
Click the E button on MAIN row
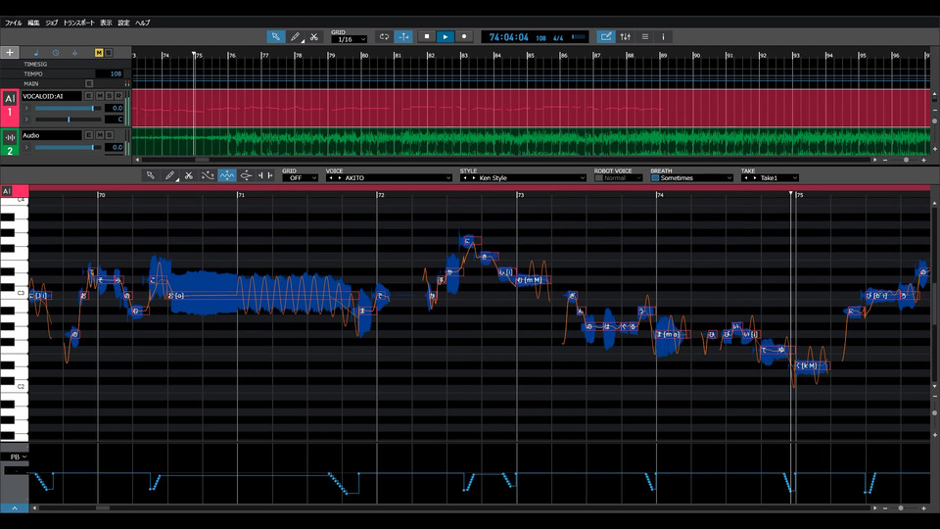89,83
